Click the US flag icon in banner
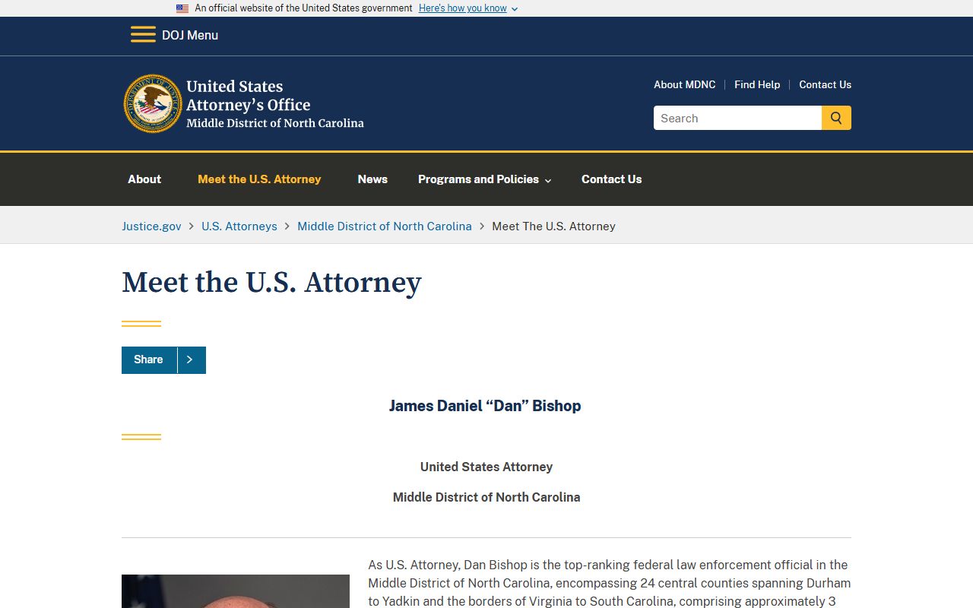Viewport: 973px width, 608px height. 182,8
